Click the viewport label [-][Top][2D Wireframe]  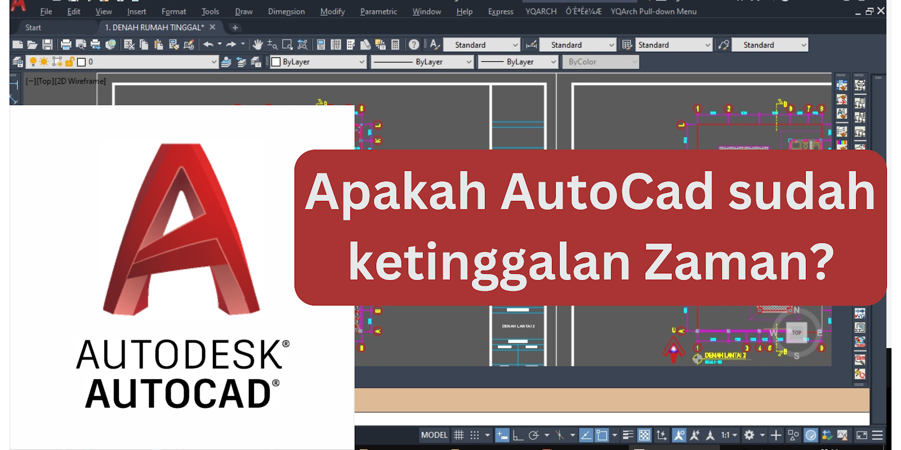click(x=65, y=81)
